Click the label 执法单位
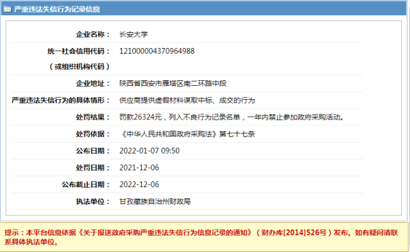The height and width of the screenshot is (252, 410). click(93, 201)
